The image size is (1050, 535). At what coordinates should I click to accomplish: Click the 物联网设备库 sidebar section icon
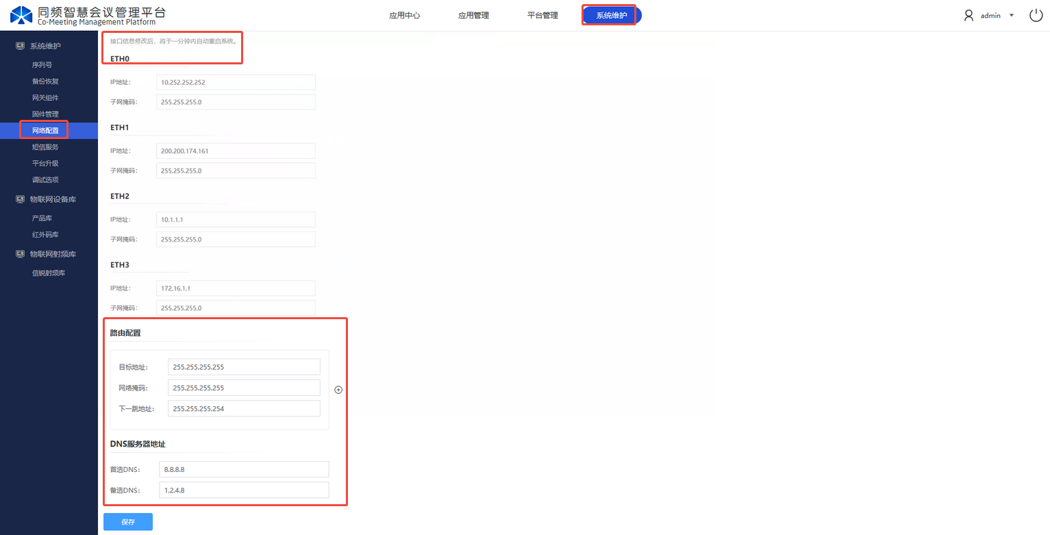coord(20,199)
